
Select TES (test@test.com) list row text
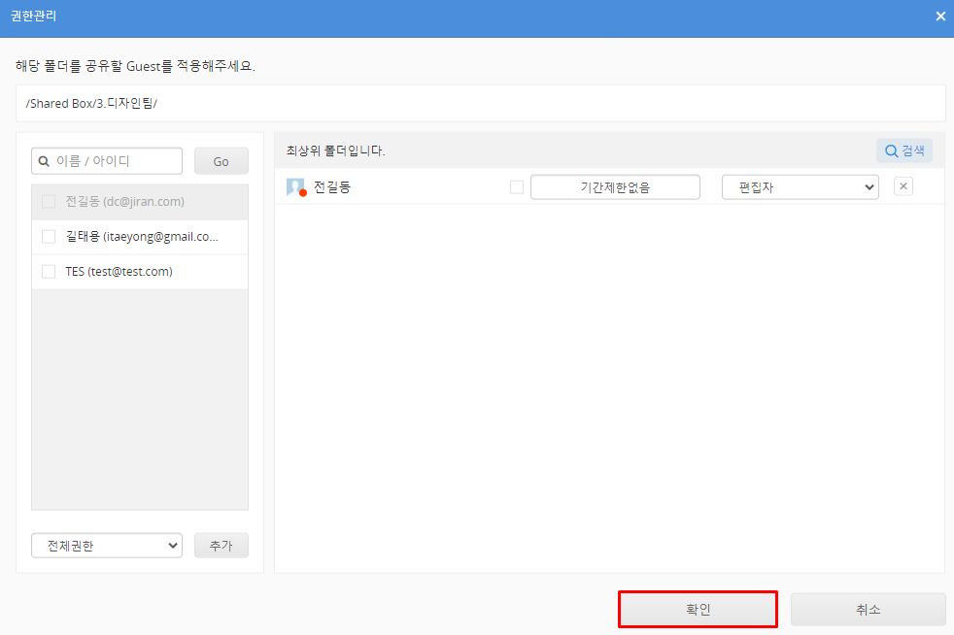119,271
